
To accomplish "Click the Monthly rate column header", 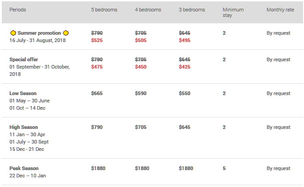I will (280, 10).
